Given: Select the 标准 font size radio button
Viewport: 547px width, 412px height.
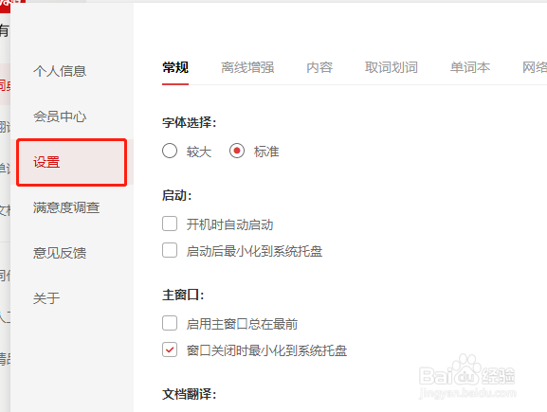Looking at the screenshot, I should (237, 151).
